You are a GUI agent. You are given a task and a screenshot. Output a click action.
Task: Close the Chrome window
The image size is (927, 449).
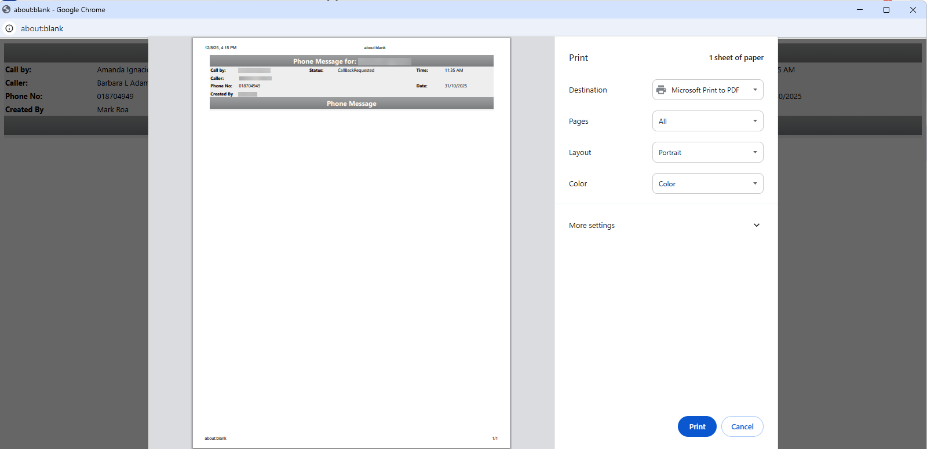click(x=913, y=9)
